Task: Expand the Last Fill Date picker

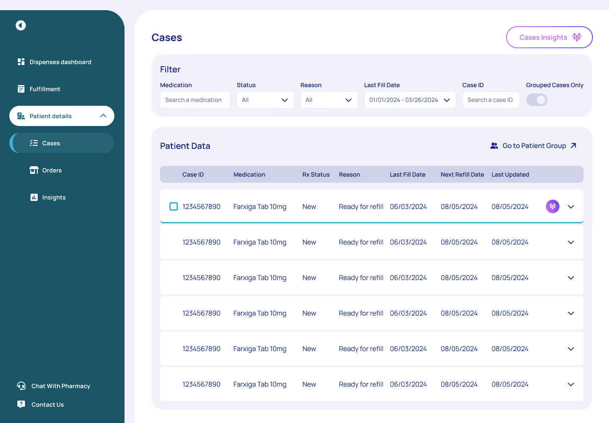Action: (x=447, y=100)
